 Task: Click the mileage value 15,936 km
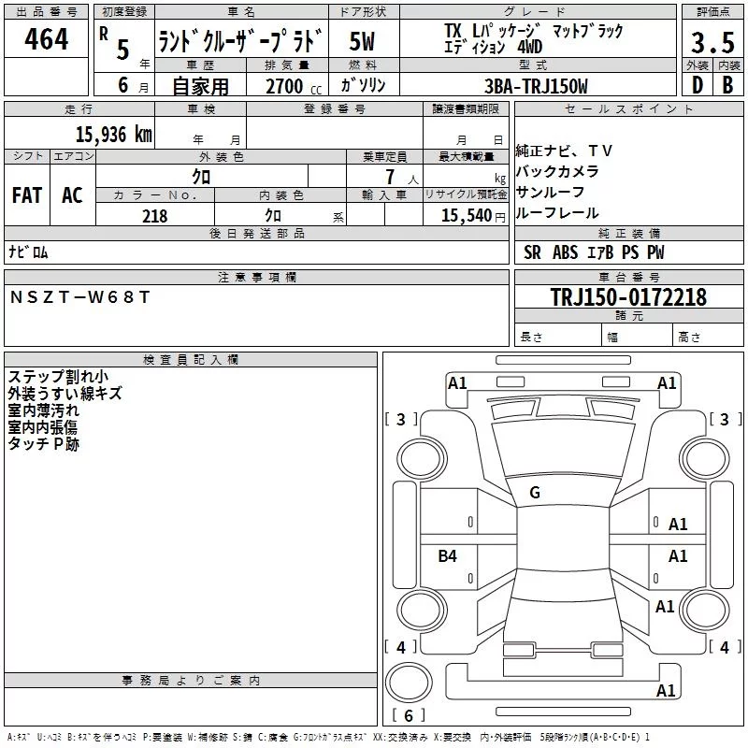point(113,134)
